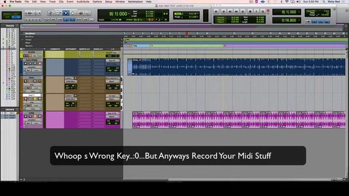Select the Pencil tool

(88, 13)
